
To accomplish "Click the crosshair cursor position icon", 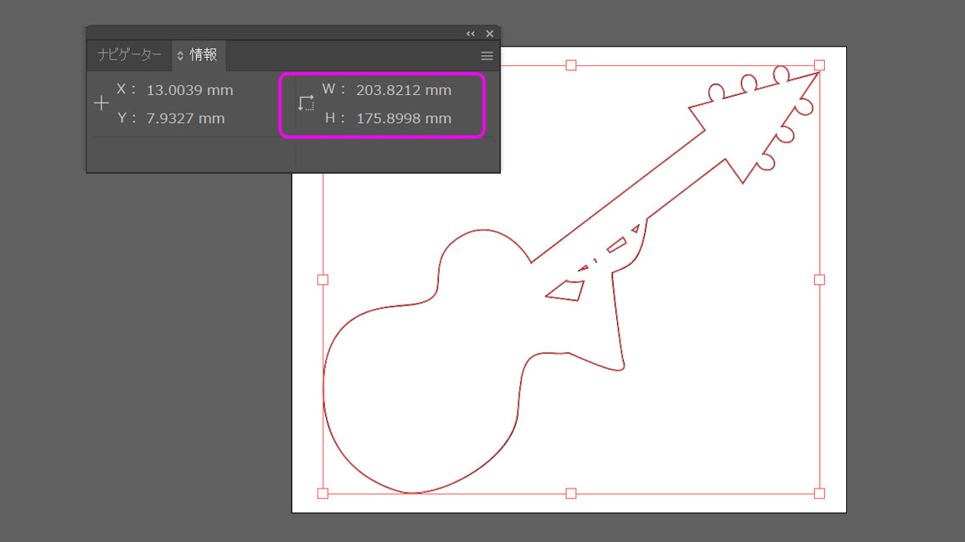I will [x=101, y=103].
